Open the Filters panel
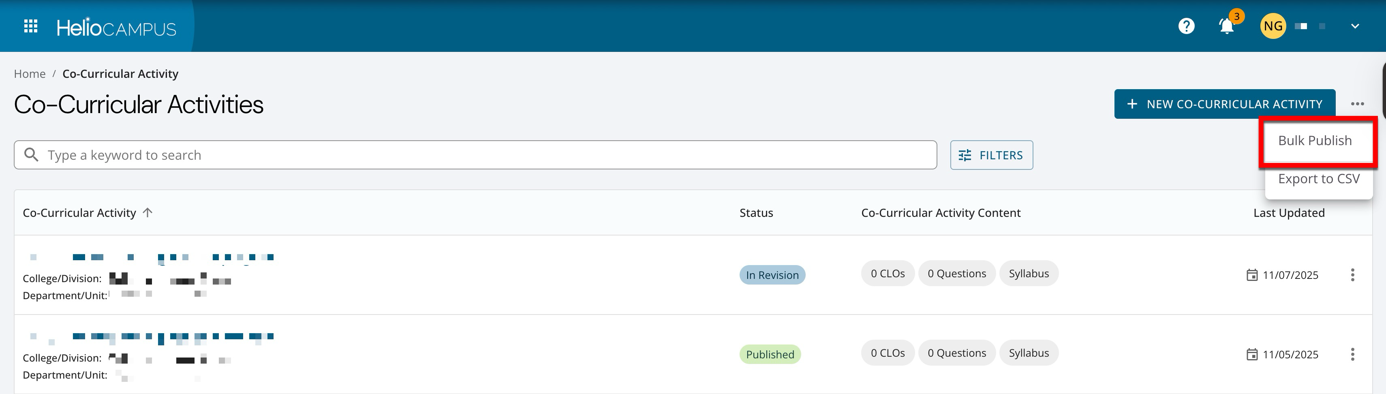The width and height of the screenshot is (1386, 394). click(x=991, y=155)
